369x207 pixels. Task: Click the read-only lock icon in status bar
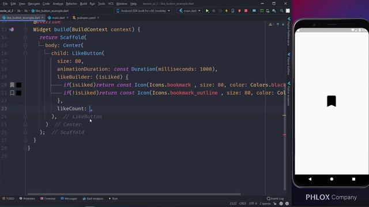(x=275, y=204)
